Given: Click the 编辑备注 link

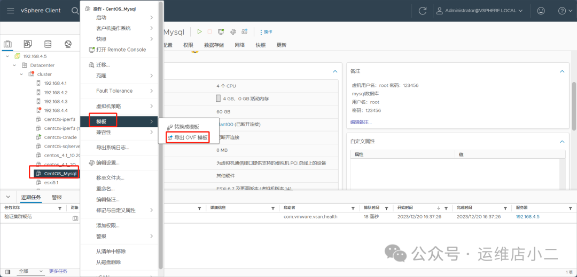Looking at the screenshot, I should coord(361,122).
